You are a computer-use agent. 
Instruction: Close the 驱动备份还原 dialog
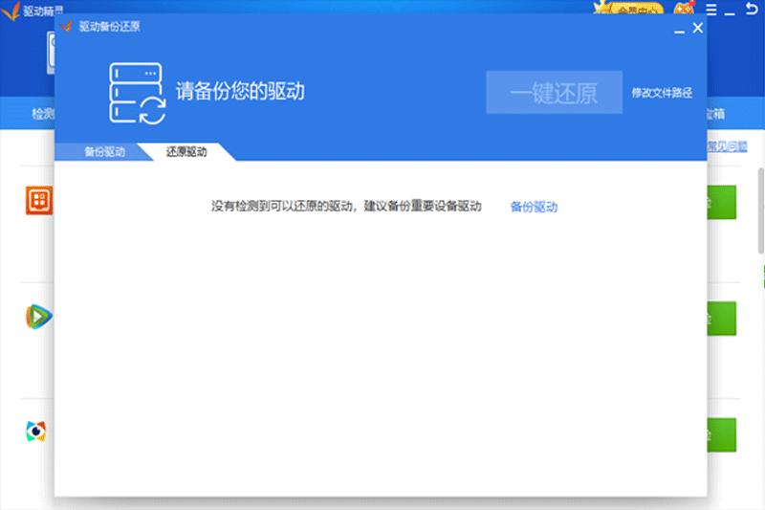698,29
